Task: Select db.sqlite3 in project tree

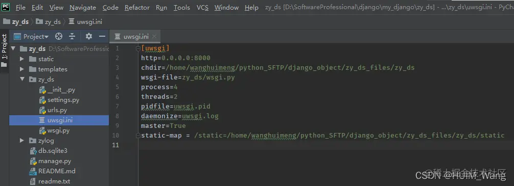Action: click(53, 151)
